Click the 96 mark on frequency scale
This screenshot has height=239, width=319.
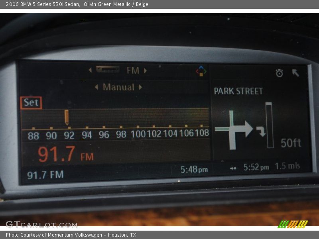[104, 135]
